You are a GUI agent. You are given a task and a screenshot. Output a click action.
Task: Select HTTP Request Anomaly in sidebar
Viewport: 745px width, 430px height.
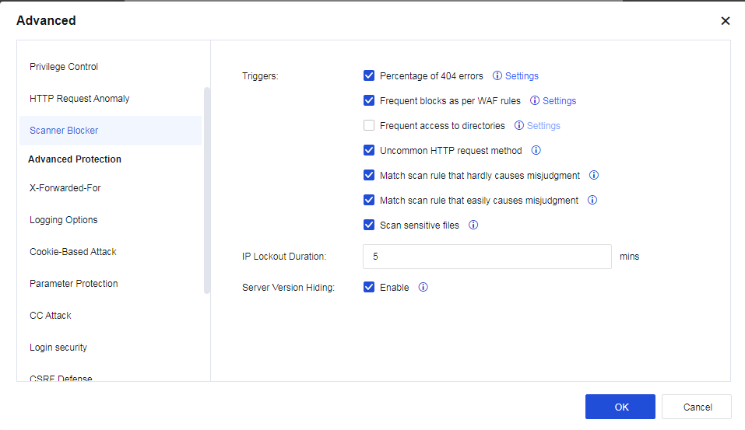click(79, 99)
